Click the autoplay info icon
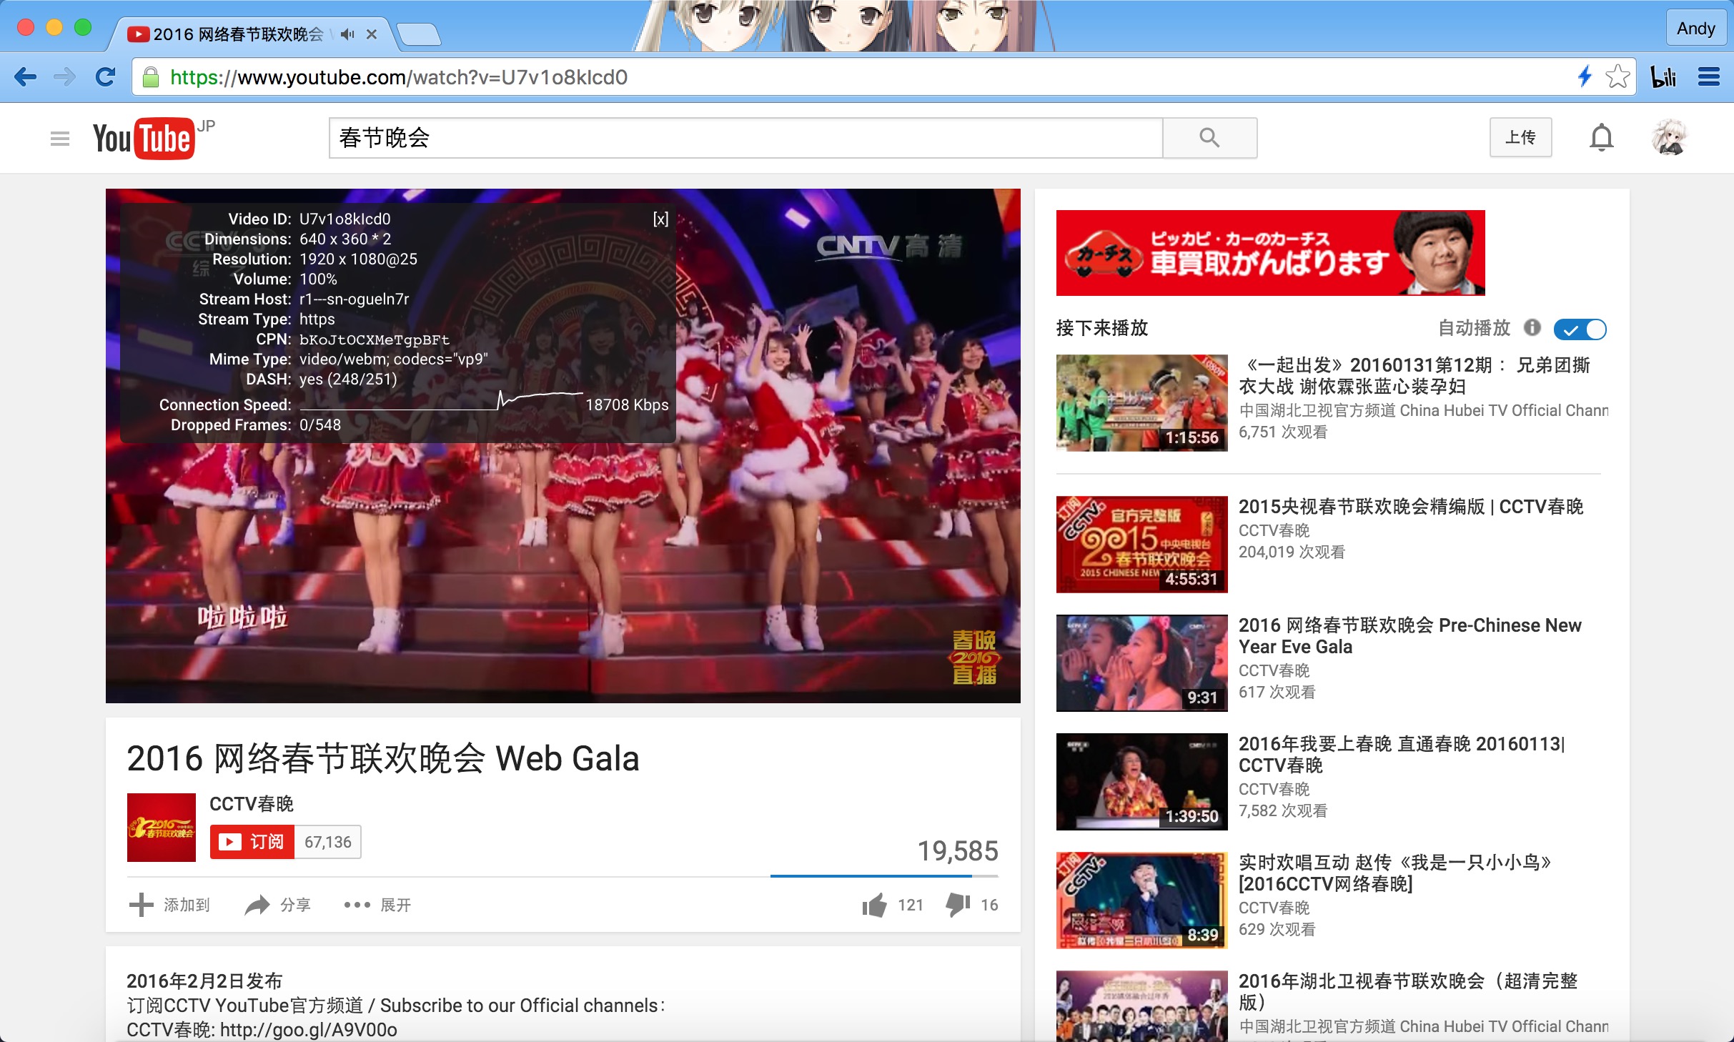Screen dimensions: 1734x1042 [x=1532, y=327]
